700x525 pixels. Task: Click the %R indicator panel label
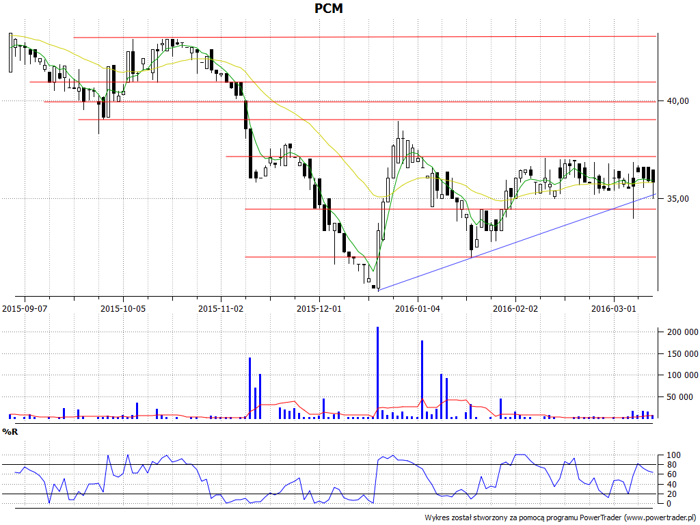point(10,432)
